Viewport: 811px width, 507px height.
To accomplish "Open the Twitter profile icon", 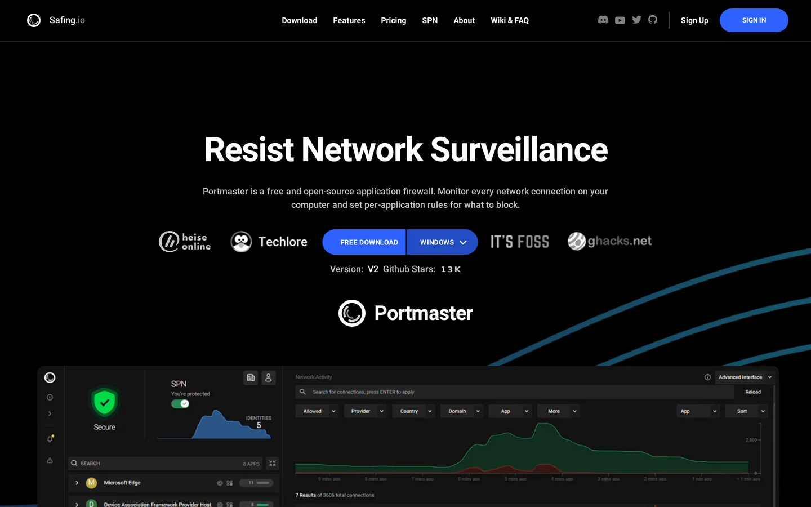I will point(637,20).
